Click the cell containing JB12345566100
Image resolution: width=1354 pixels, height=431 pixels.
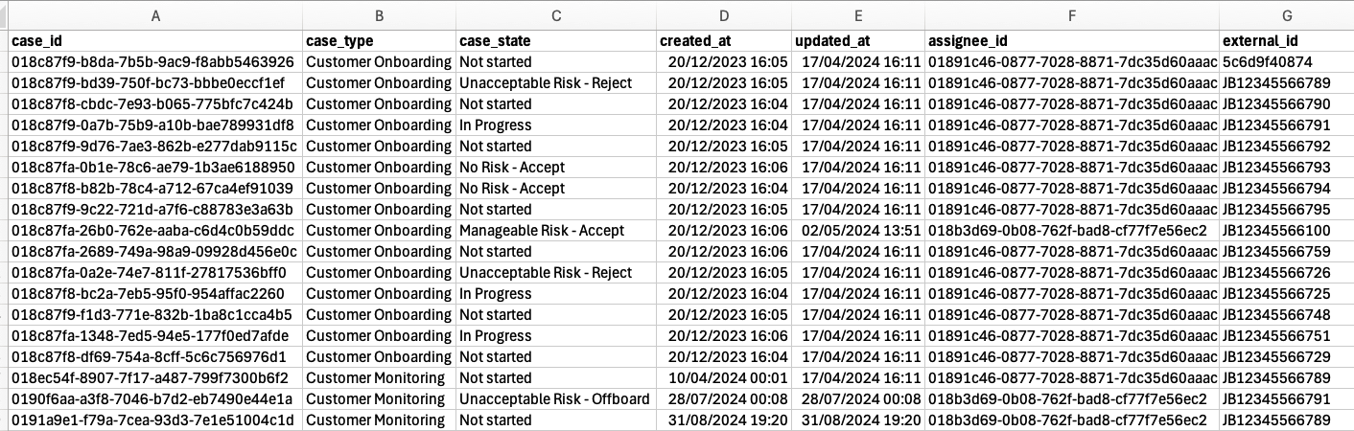(1276, 230)
